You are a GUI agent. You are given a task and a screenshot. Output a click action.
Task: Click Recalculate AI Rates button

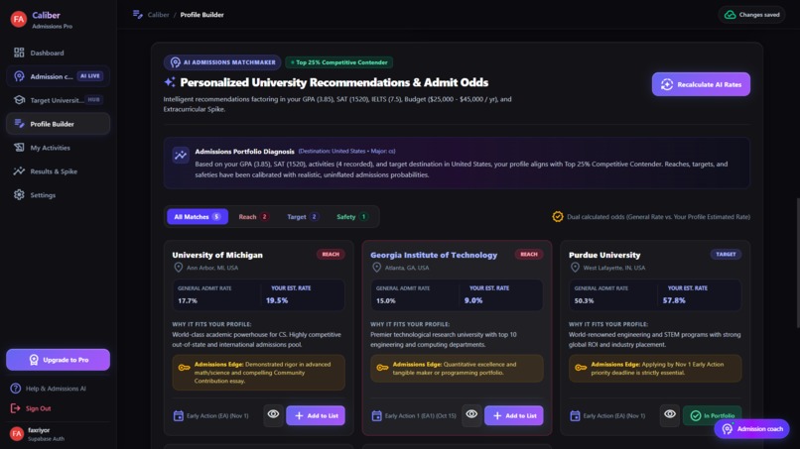coord(701,84)
